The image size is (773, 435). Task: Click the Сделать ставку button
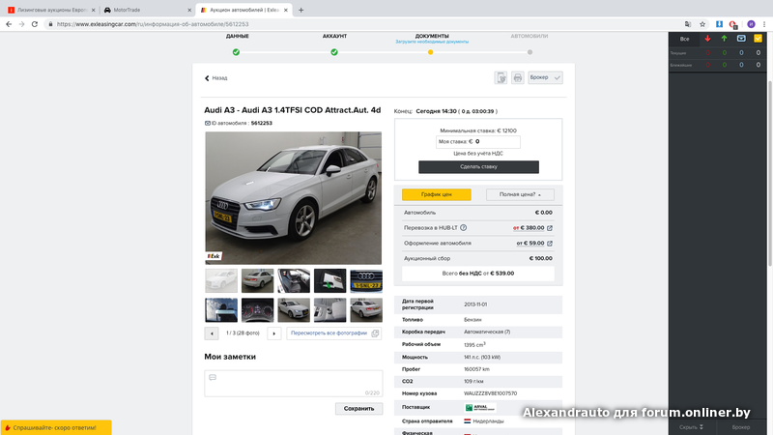(x=478, y=166)
